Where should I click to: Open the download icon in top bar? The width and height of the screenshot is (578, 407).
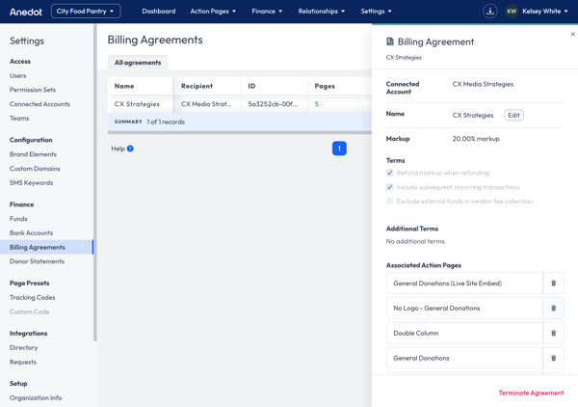coord(490,11)
